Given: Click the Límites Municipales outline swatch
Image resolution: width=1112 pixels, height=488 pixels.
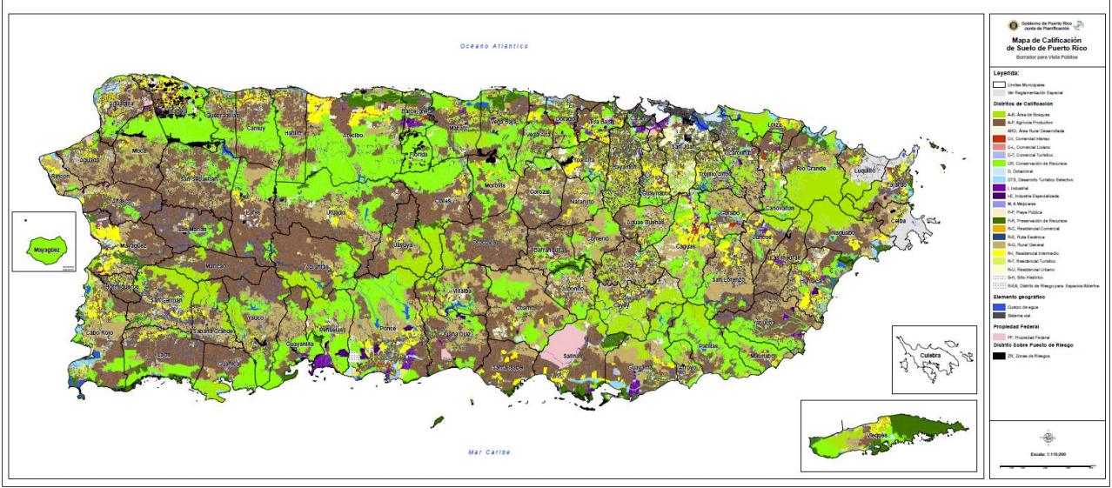Looking at the screenshot, I should point(999,84).
